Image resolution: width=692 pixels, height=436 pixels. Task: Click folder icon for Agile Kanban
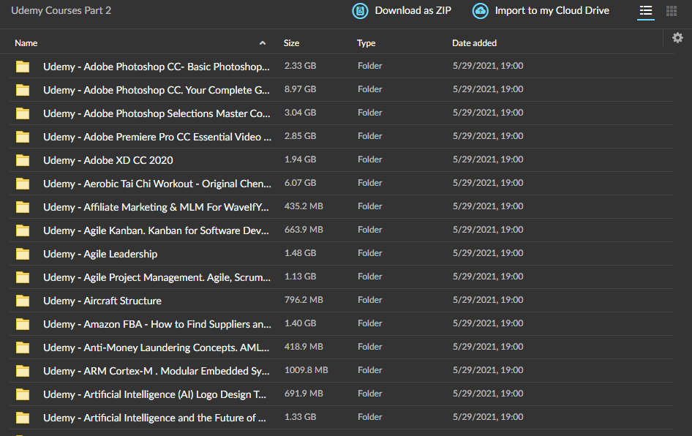pyautogui.click(x=23, y=230)
